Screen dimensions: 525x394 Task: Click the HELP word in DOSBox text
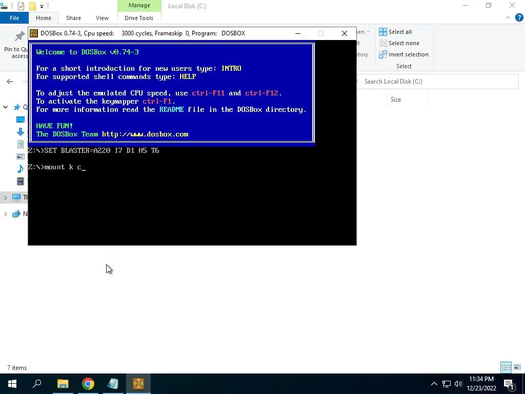188,77
